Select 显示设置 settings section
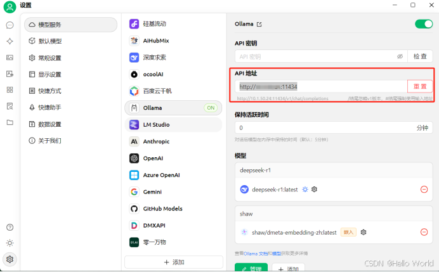439x272 pixels. pos(70,74)
